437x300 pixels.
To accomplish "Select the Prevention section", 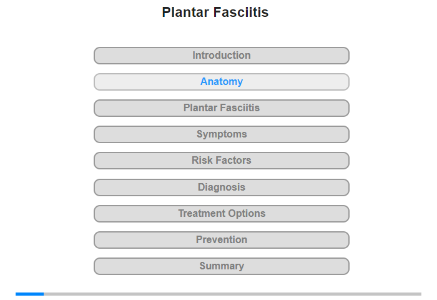I will (x=221, y=240).
